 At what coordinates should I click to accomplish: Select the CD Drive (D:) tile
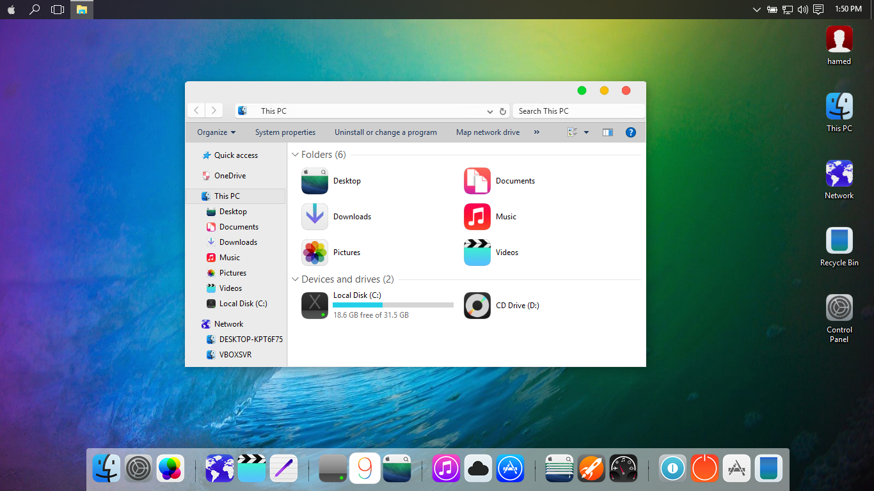click(x=502, y=306)
